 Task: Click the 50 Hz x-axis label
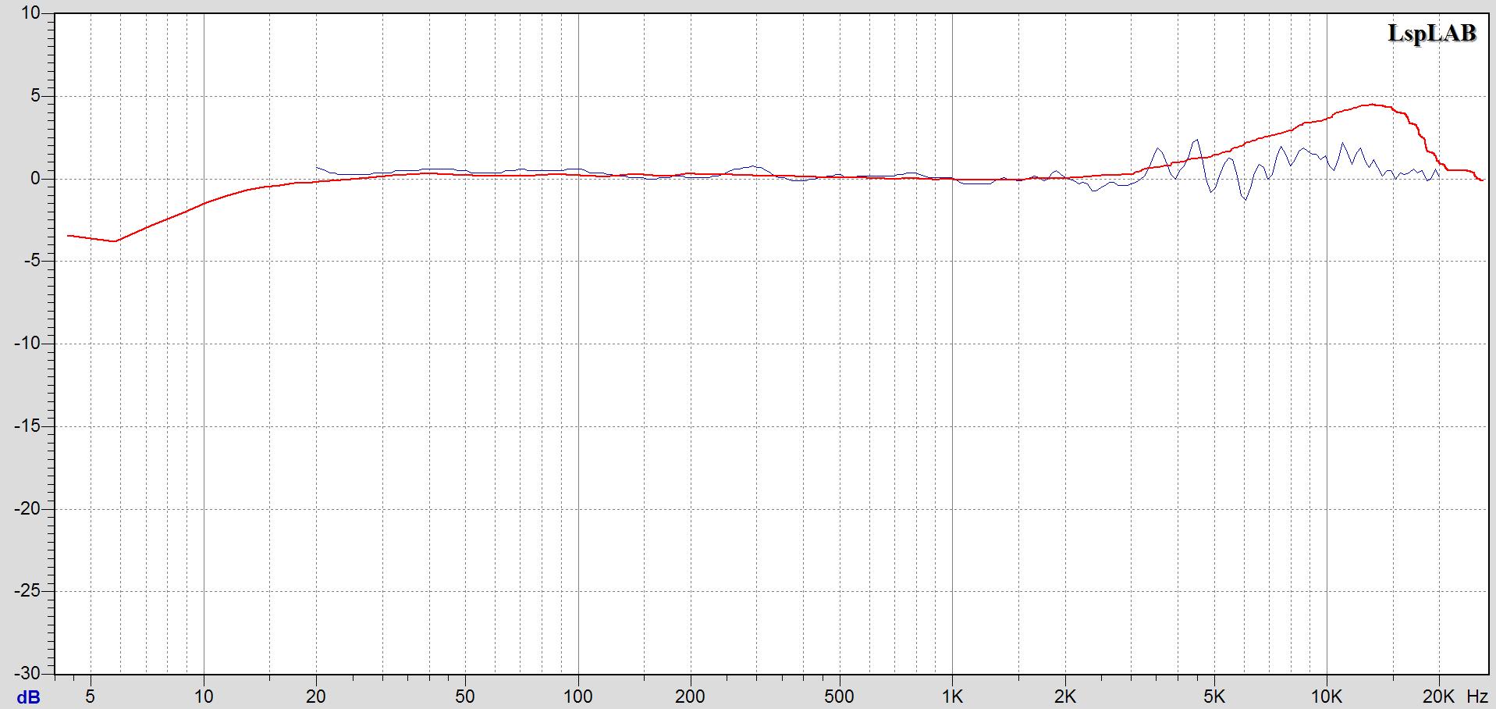tap(465, 697)
